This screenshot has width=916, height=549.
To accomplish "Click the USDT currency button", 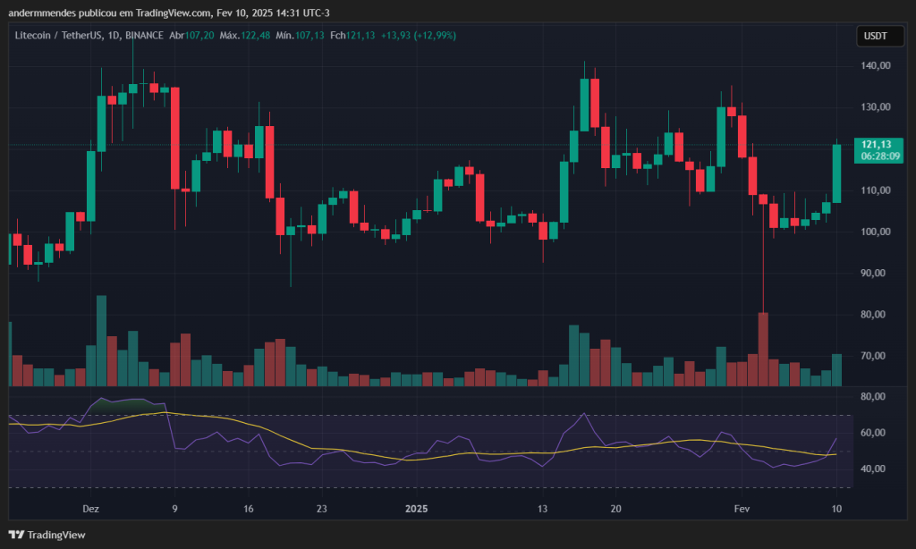I will click(880, 36).
